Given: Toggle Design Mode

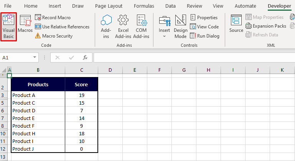Looking at the screenshot, I should (181, 27).
